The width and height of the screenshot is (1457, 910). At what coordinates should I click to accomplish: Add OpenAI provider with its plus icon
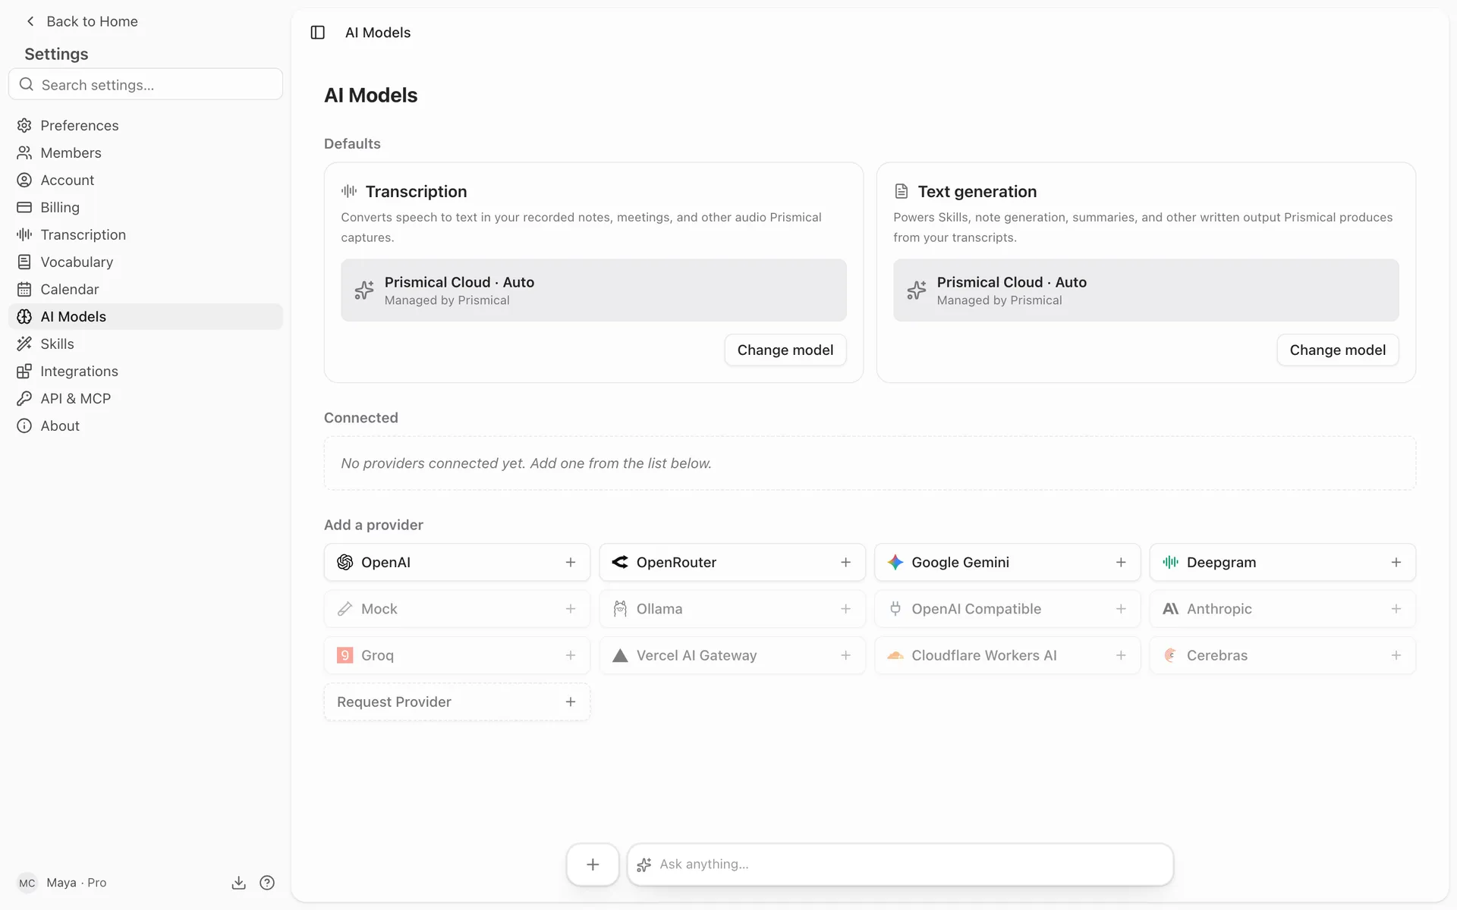[x=571, y=562]
